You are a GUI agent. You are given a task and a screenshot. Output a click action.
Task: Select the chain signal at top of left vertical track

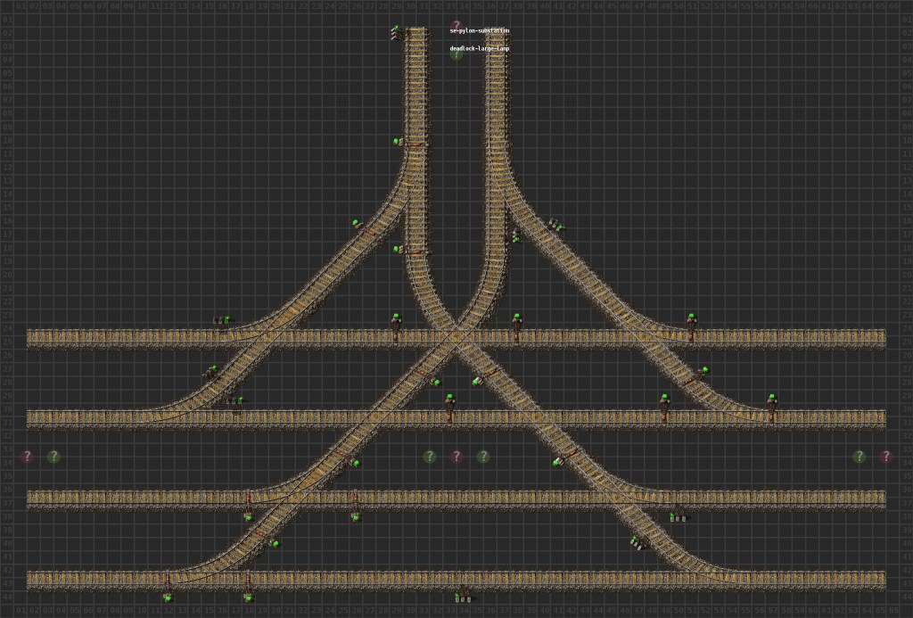click(397, 33)
